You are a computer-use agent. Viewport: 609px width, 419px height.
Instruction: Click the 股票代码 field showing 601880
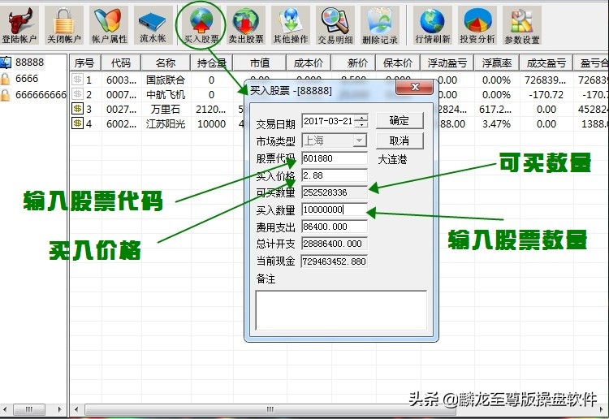(334, 158)
